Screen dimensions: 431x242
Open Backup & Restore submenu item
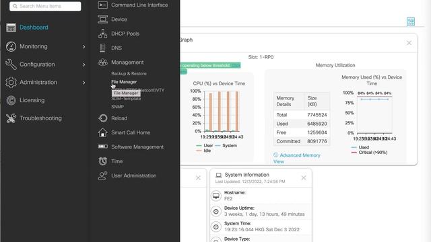pyautogui.click(x=129, y=73)
